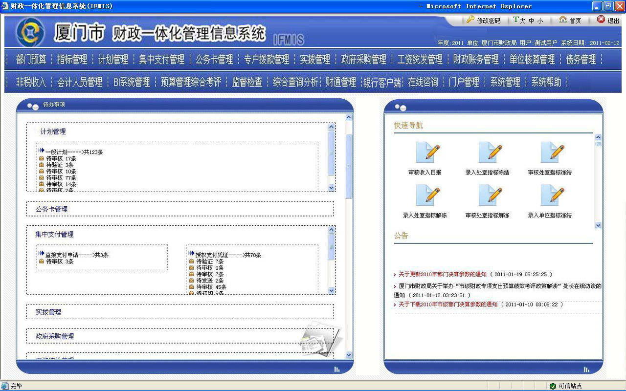This screenshot has height=391, width=626.
Task: Set font size to 小
Action: point(540,21)
